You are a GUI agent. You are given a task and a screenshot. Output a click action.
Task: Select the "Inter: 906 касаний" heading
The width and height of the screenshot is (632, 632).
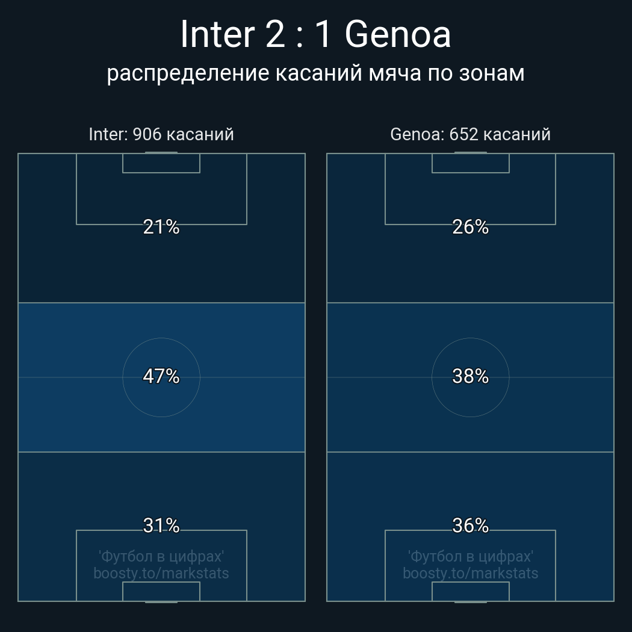[161, 134]
